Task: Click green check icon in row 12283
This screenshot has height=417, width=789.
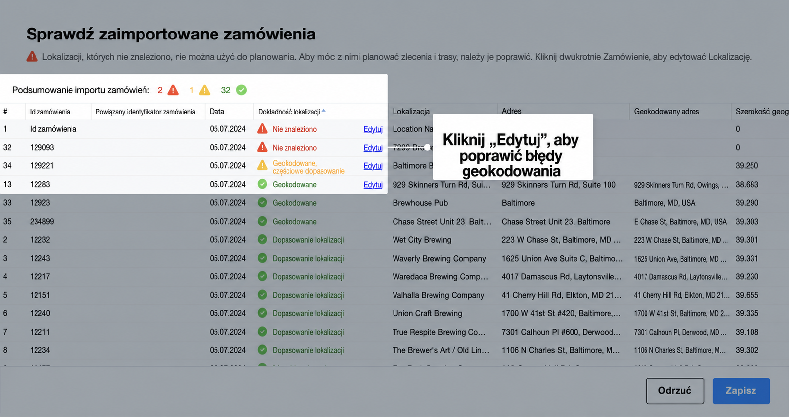Action: [262, 184]
